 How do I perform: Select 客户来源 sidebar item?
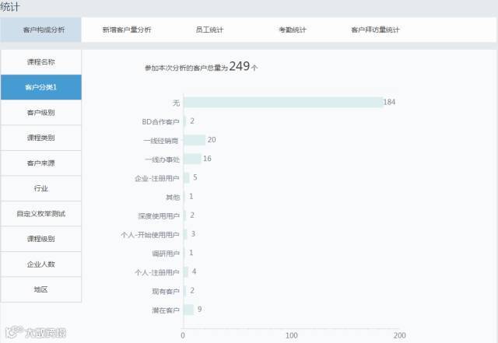pos(41,163)
